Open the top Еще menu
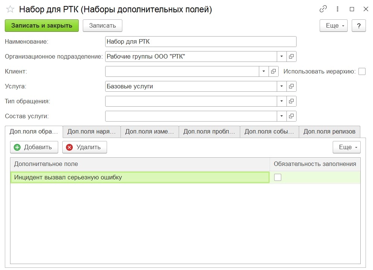 pos(333,26)
